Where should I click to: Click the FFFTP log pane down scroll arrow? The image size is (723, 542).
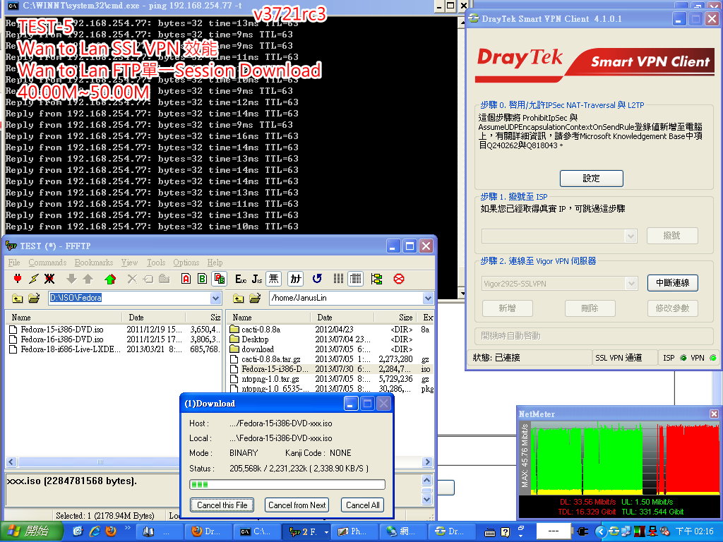click(x=427, y=499)
